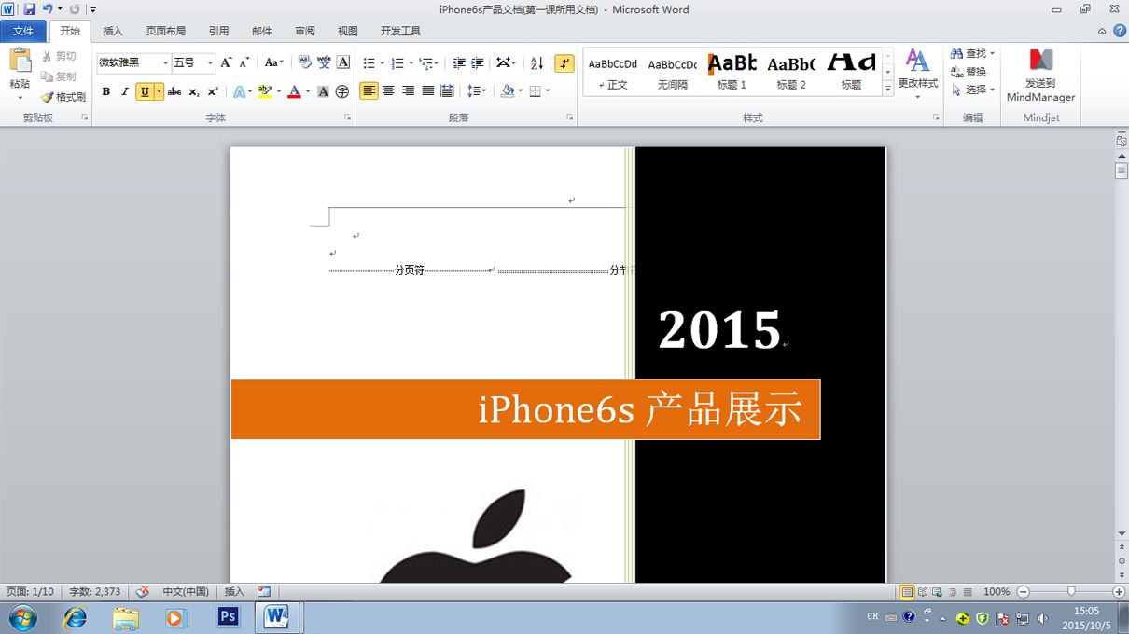Click the orange iPhone6s 产品展示 title banner
The height and width of the screenshot is (634, 1129).
tap(525, 409)
